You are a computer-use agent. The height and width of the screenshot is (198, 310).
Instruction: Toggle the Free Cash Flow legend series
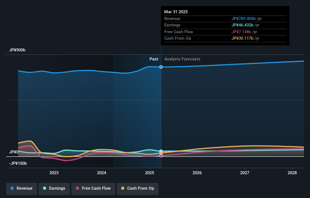(x=93, y=189)
